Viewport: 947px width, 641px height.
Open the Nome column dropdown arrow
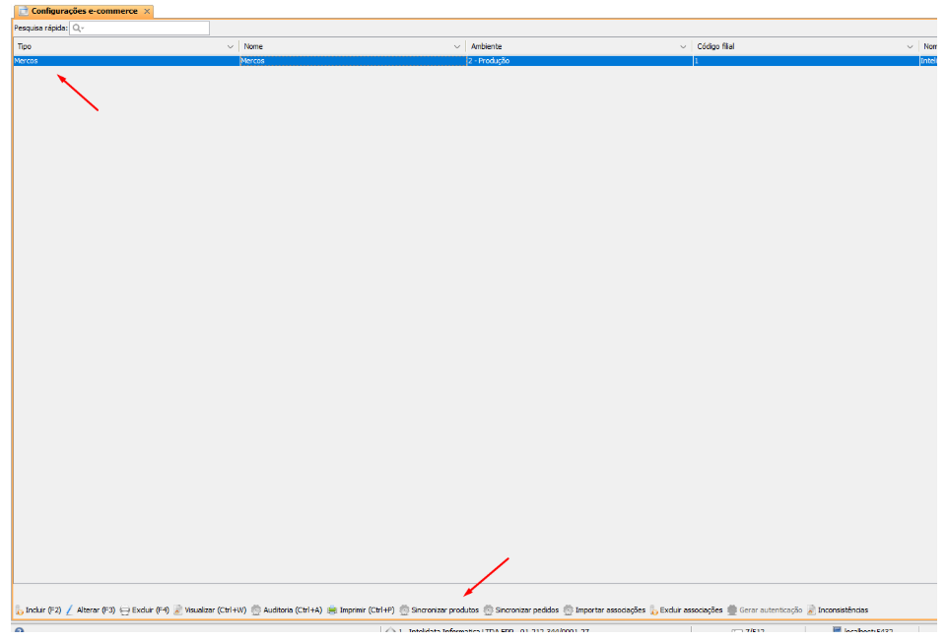(x=457, y=47)
